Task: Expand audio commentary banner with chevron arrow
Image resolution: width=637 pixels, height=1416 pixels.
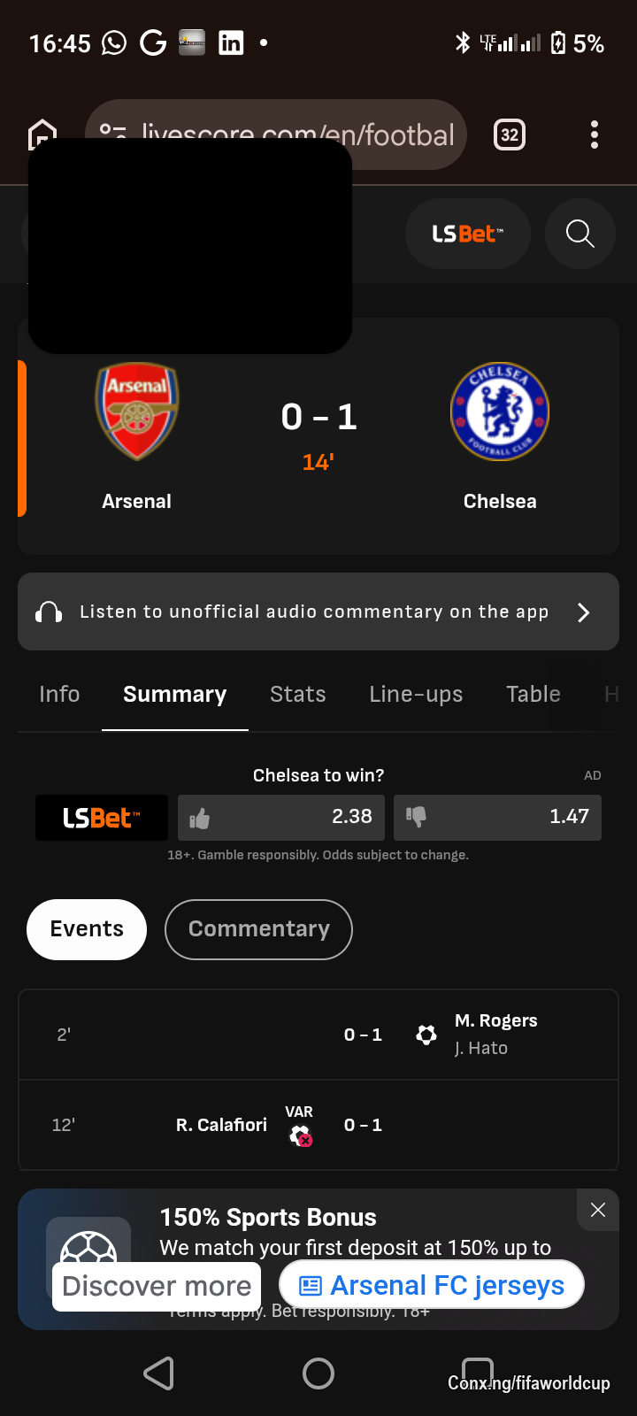Action: coord(583,612)
